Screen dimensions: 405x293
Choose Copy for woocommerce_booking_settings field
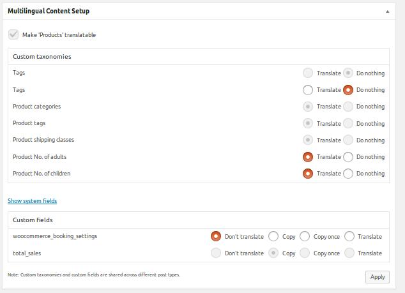(273, 236)
